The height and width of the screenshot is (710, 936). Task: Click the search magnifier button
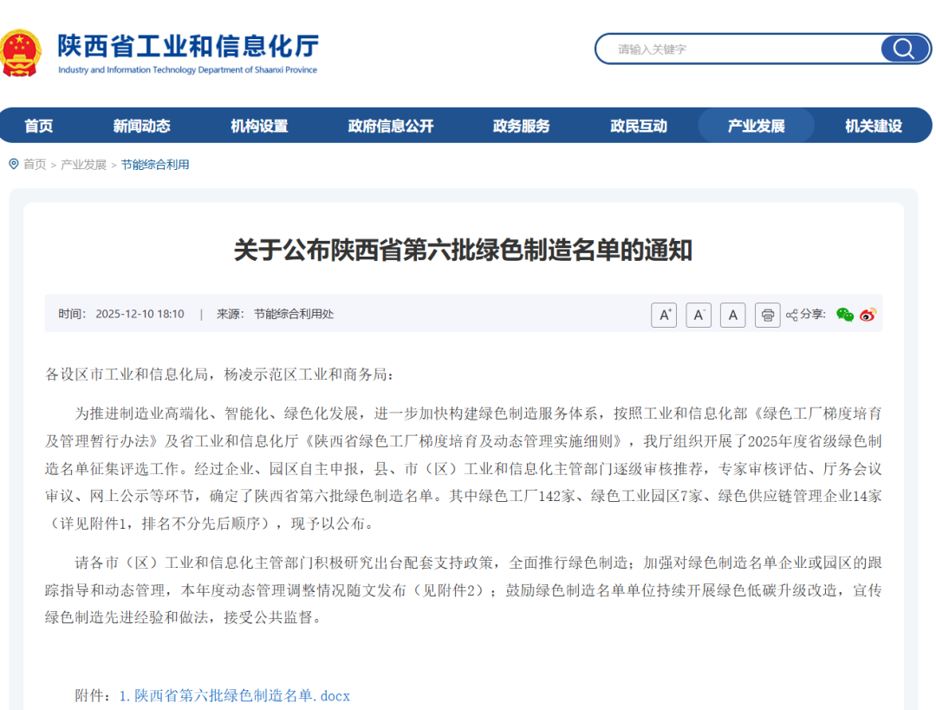[904, 49]
